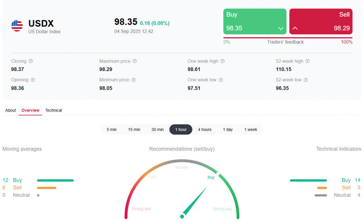Viewport: 364px width, 222px height.
Task: Click the Closing value 98.37
Action: pyautogui.click(x=17, y=69)
